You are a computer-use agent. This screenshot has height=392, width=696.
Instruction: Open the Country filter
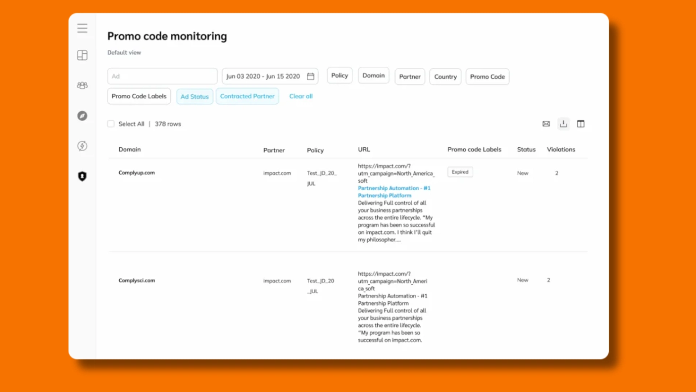pos(445,77)
